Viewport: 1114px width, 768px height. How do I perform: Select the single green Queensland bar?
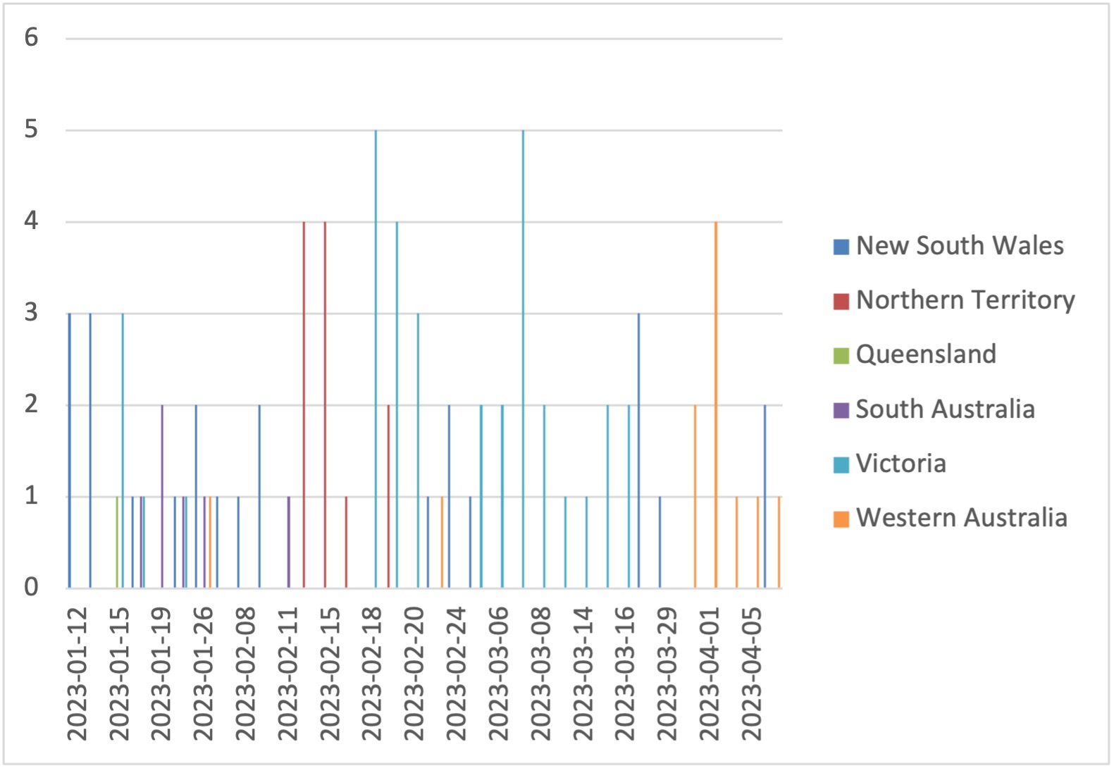pos(117,542)
